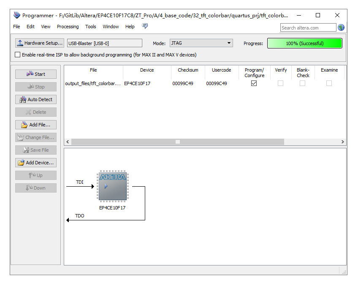Open the Help menu
358x284 pixels.
(130, 27)
